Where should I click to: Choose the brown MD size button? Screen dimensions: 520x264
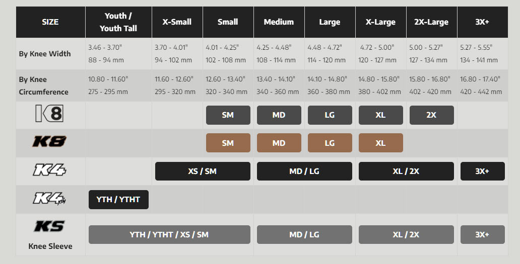pos(279,143)
